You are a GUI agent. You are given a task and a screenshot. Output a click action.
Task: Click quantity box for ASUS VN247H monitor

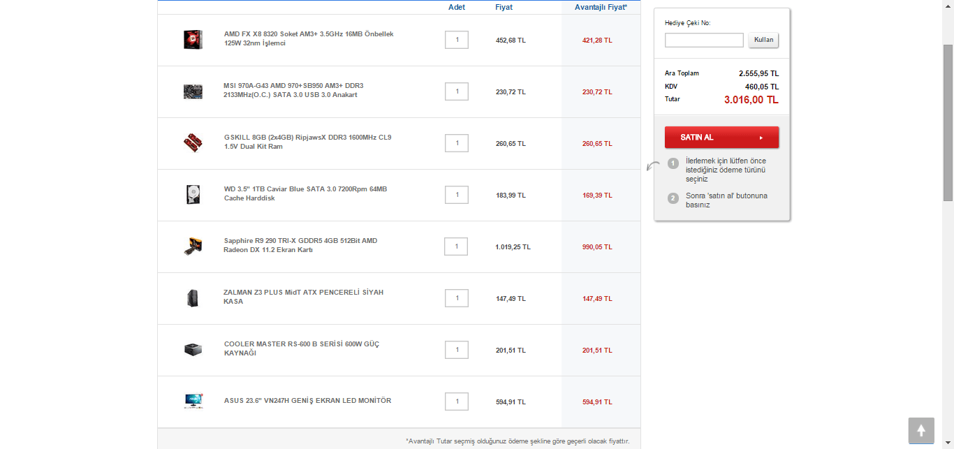(457, 402)
